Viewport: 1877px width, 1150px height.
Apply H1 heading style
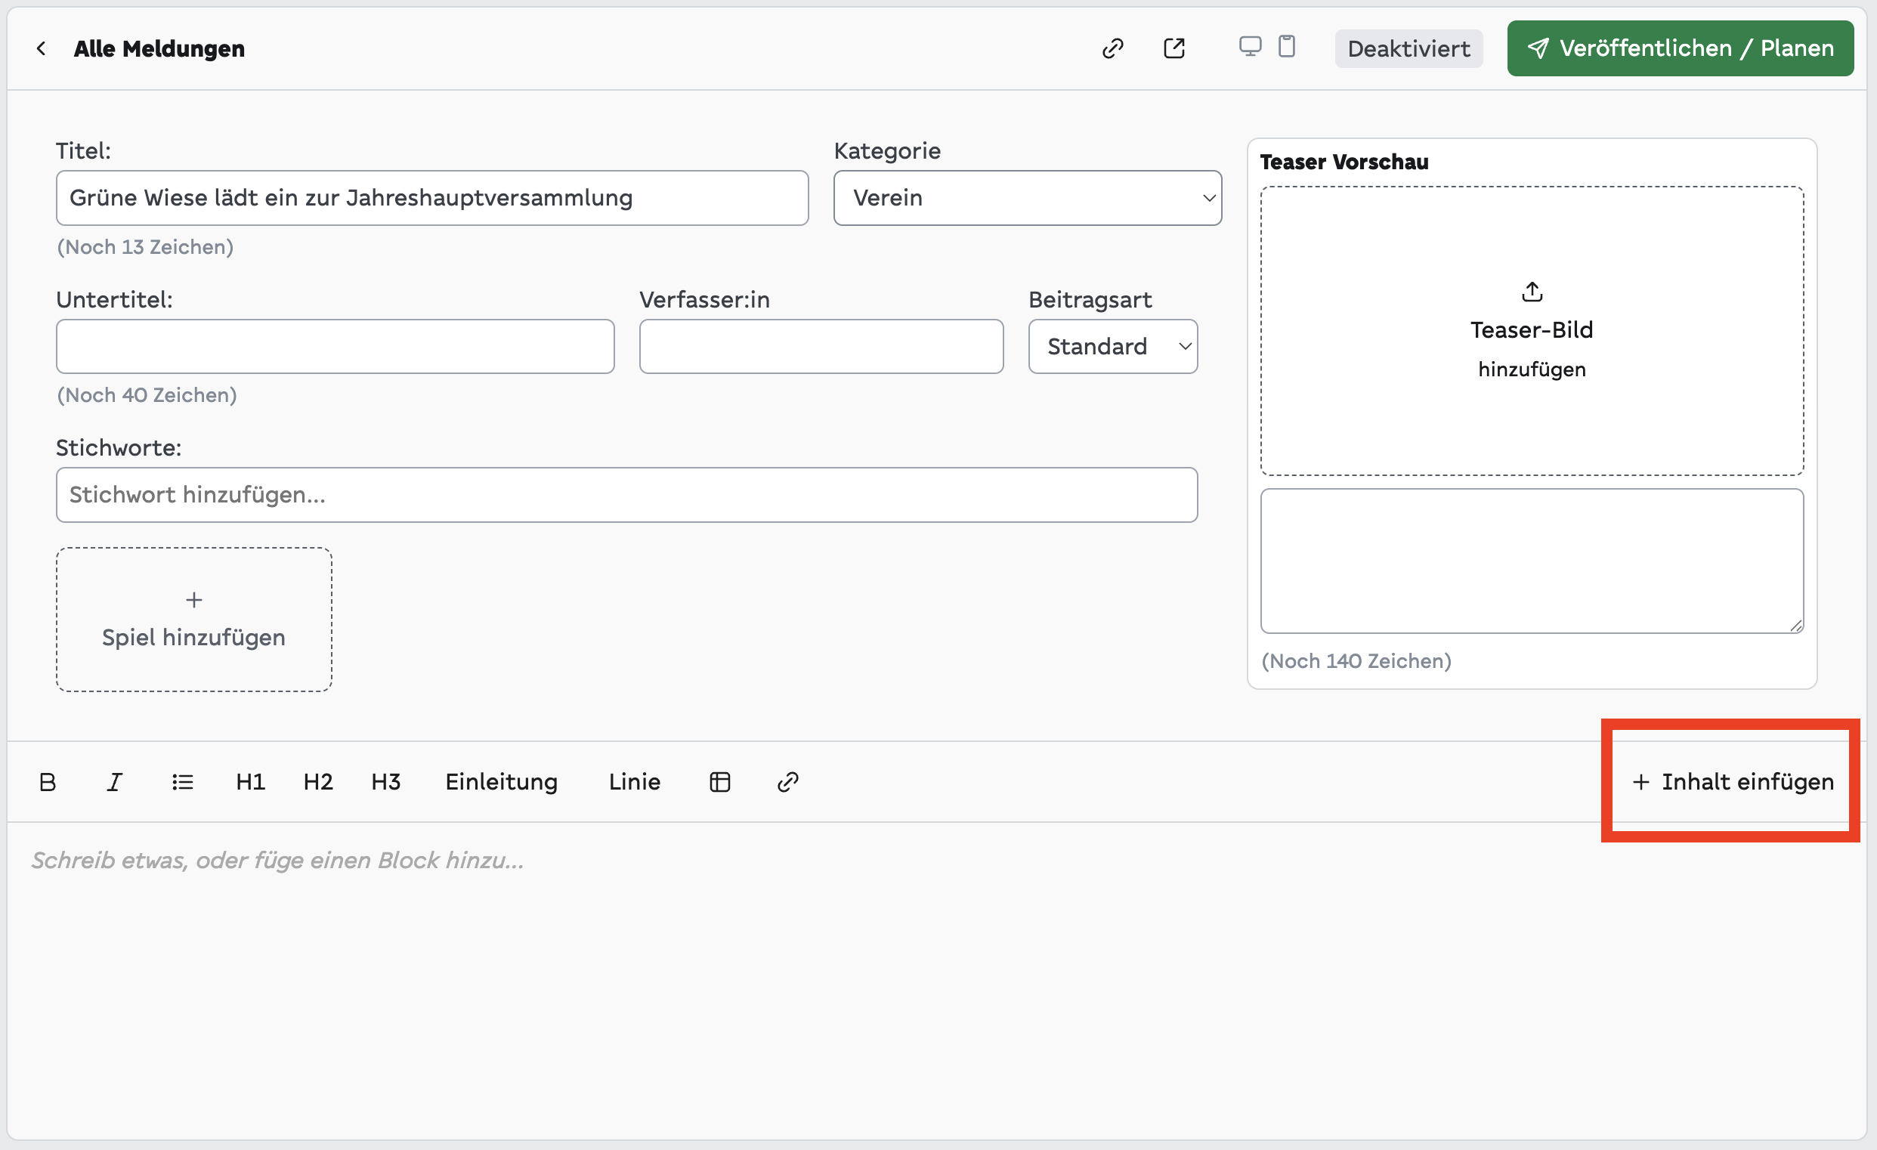(251, 782)
